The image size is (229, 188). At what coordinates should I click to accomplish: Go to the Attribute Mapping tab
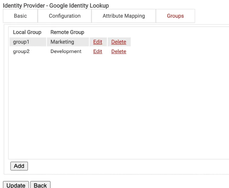click(124, 16)
